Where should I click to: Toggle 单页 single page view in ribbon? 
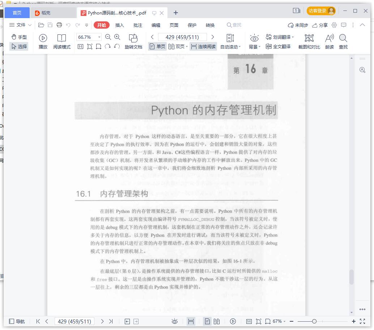pyautogui.click(x=157, y=47)
